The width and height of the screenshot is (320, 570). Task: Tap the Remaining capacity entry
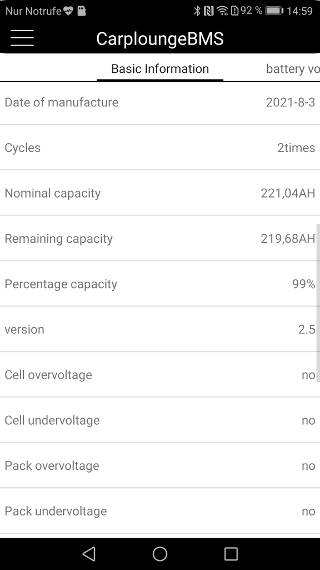(x=160, y=238)
